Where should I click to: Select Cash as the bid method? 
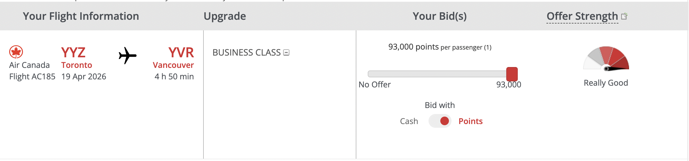click(x=409, y=121)
